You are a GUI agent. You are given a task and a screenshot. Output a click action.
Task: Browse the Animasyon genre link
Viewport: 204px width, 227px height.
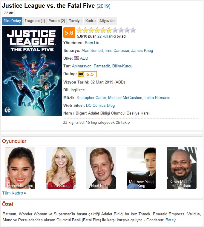coord(82,66)
